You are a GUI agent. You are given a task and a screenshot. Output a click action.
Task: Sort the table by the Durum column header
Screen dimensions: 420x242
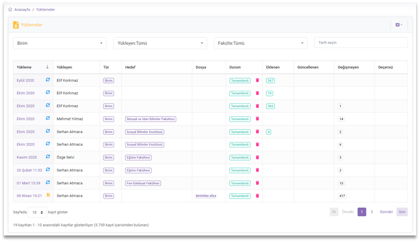[x=235, y=67]
